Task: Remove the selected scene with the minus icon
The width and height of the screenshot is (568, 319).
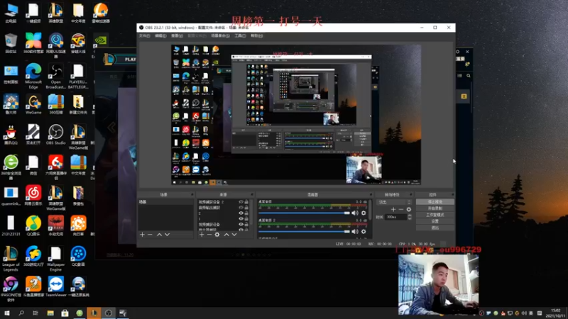Action: 150,235
